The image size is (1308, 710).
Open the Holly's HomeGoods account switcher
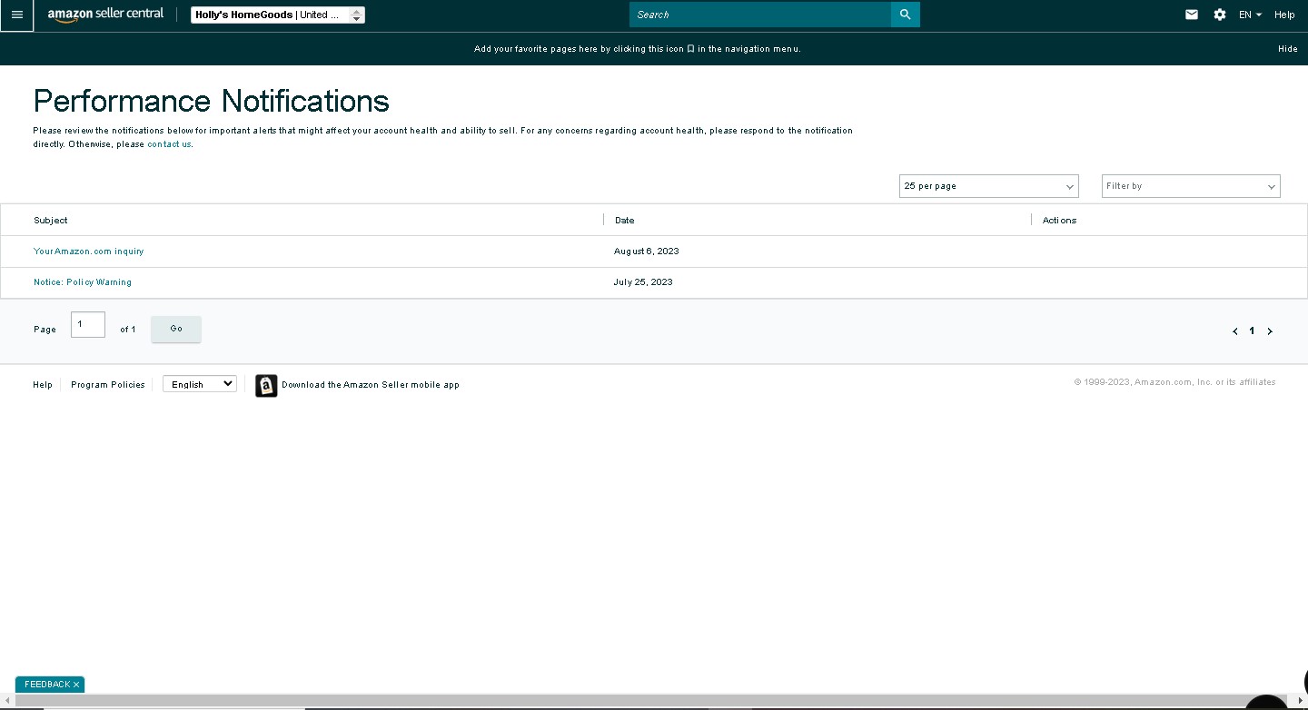[278, 15]
